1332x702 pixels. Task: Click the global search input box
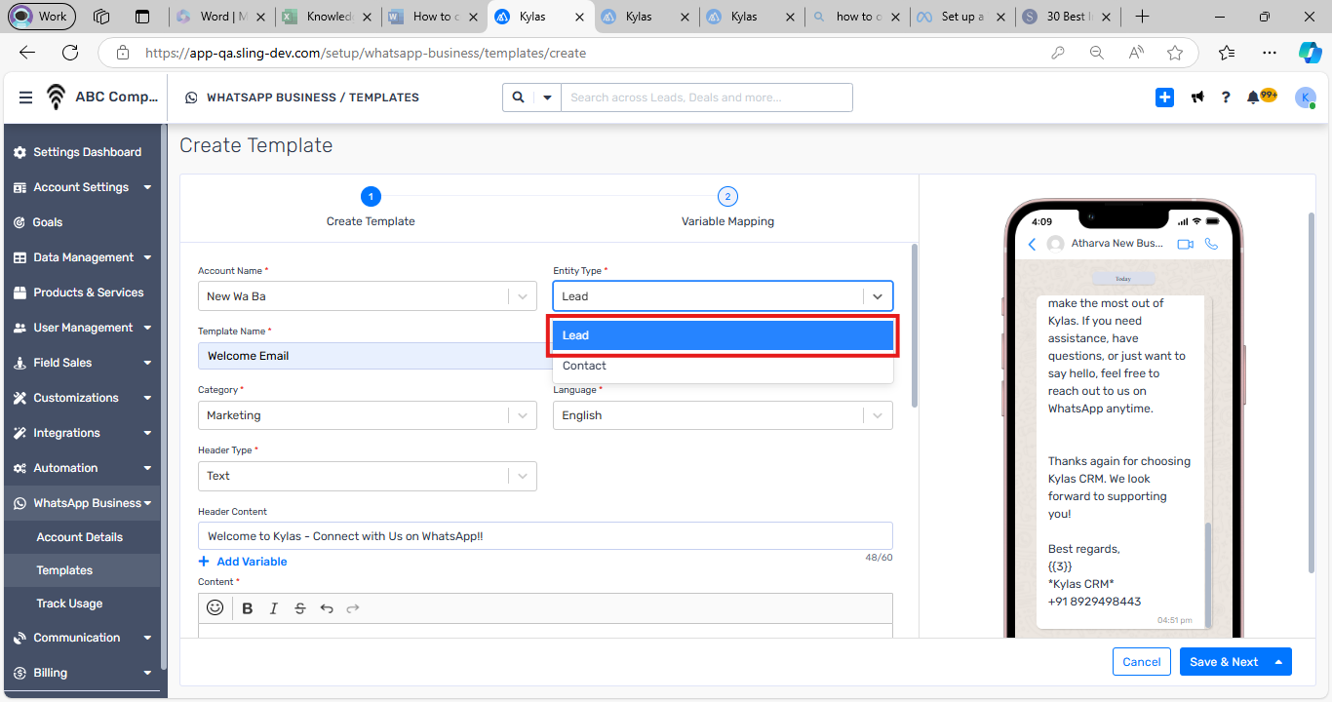click(x=706, y=97)
